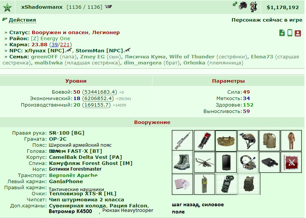
Task: Open the wide army belt thumbnail
Action: tap(226, 141)
